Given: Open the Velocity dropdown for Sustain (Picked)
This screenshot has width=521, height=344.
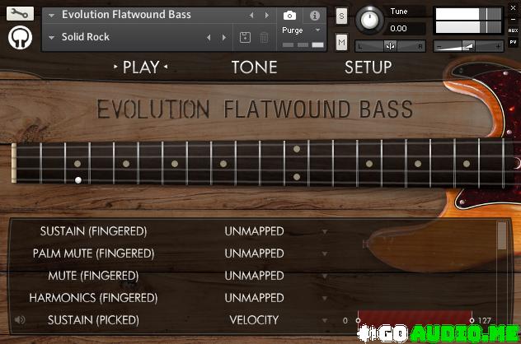Looking at the screenshot, I should click(325, 320).
